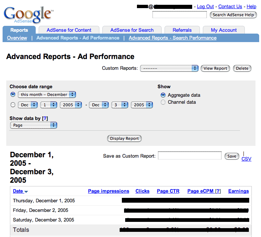The image size is (261, 237).
Task: Click the Delete custom report button
Action: [242, 68]
